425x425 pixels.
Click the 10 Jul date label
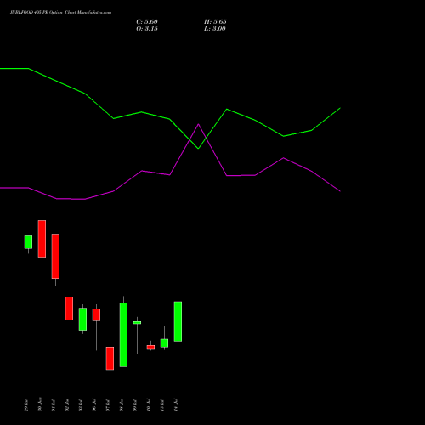(x=149, y=405)
